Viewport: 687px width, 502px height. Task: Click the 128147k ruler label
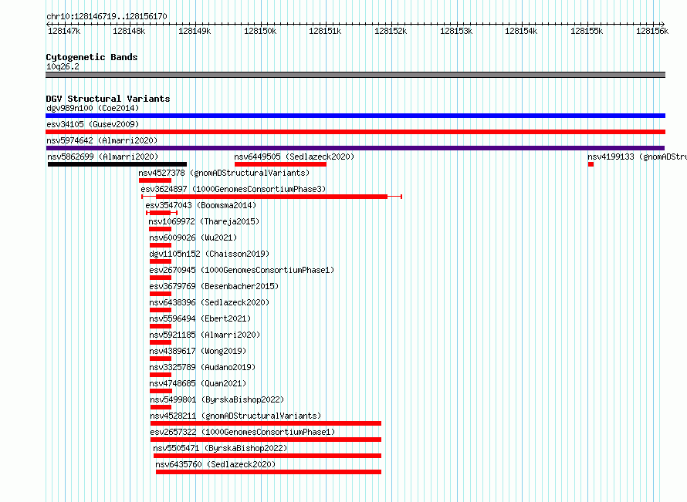click(64, 31)
